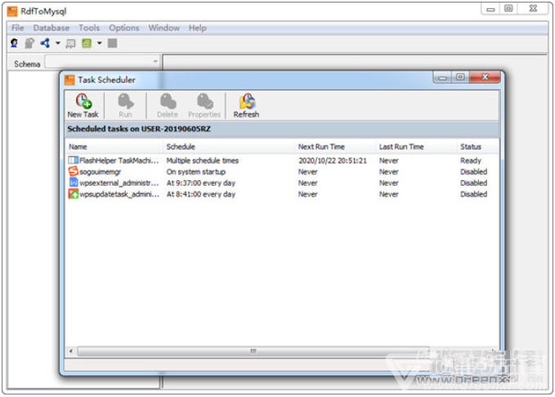Screen dimensions: 555x397
Task: Refresh the scheduled tasks list
Action: [x=246, y=106]
